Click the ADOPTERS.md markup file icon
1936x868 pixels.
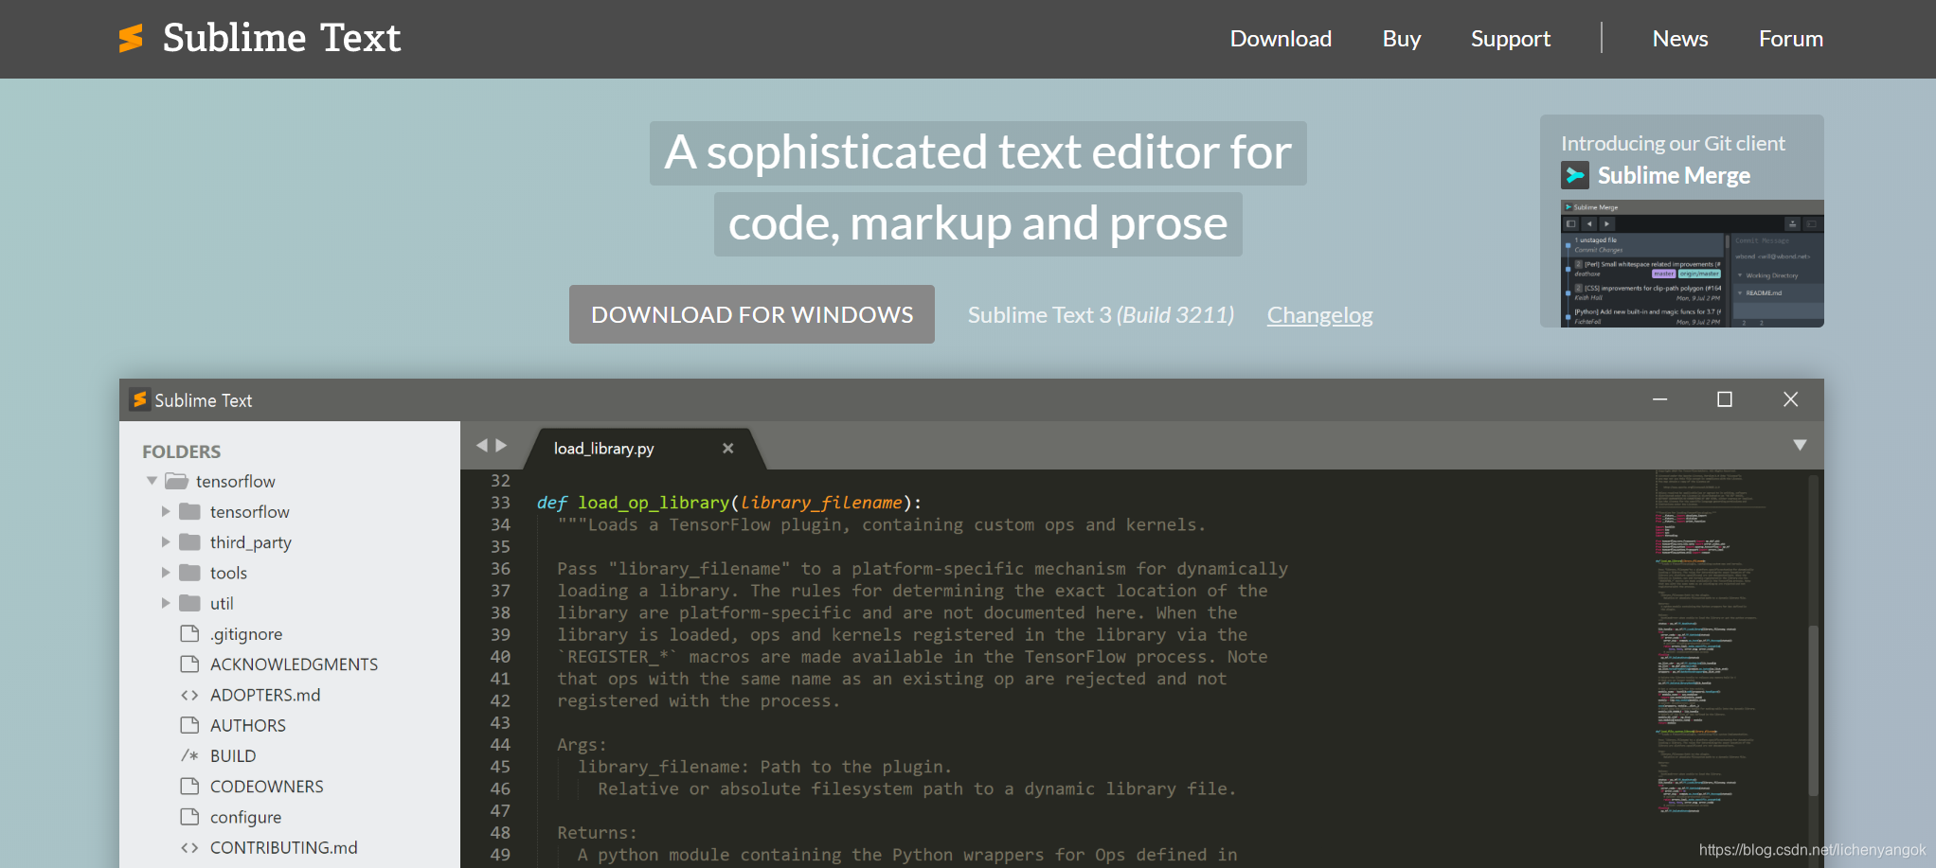coord(189,695)
